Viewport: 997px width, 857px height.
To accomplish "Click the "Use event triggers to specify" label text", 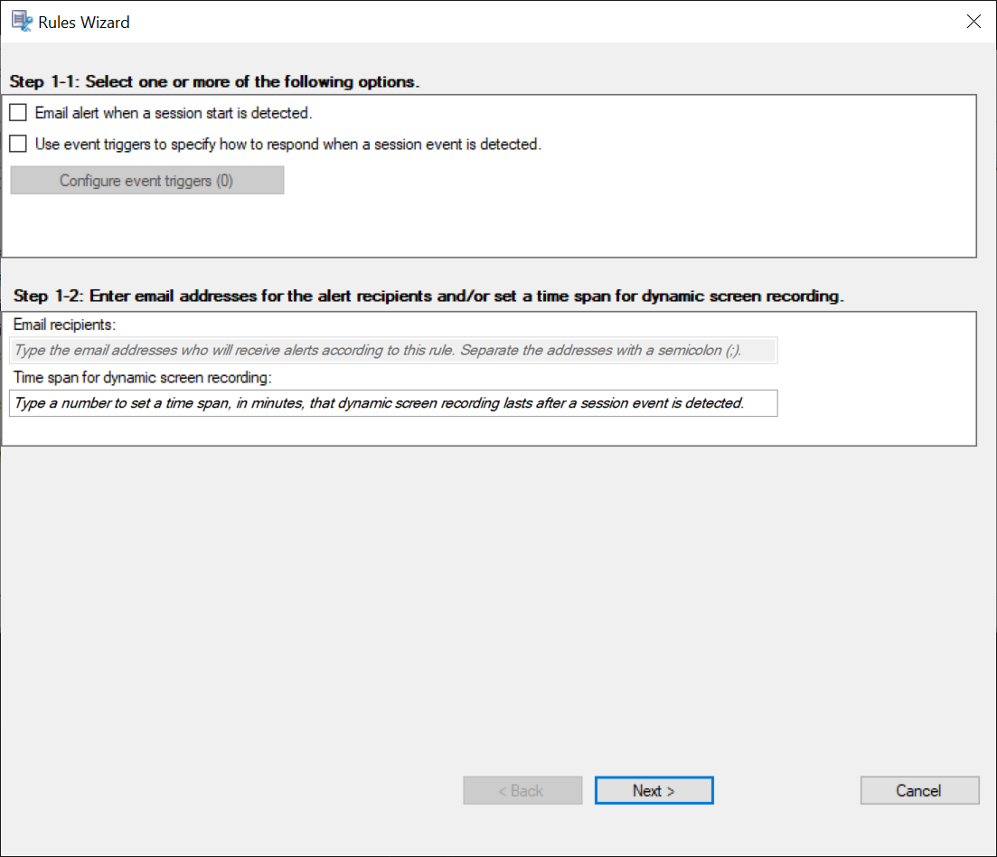I will [x=287, y=144].
